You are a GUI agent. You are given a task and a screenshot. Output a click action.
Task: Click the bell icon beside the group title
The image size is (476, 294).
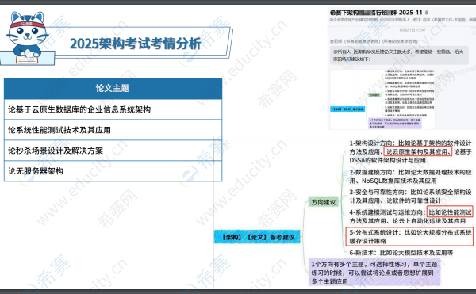(427, 13)
